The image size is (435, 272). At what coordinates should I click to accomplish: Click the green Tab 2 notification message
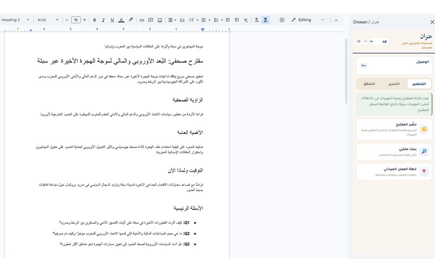[394, 104]
